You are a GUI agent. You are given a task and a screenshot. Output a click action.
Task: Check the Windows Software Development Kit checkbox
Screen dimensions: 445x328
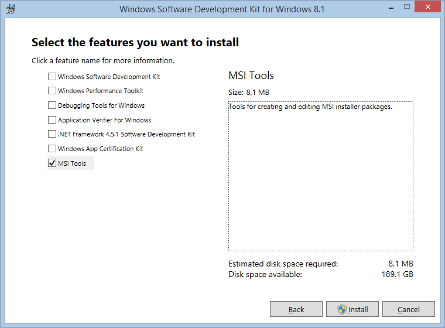pos(52,76)
